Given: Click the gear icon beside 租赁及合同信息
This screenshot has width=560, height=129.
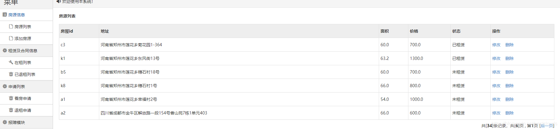Looking at the screenshot, I should [x=5, y=50].
